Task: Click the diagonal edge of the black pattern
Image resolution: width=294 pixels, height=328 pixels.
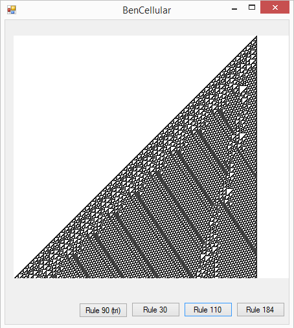Action: (x=135, y=157)
